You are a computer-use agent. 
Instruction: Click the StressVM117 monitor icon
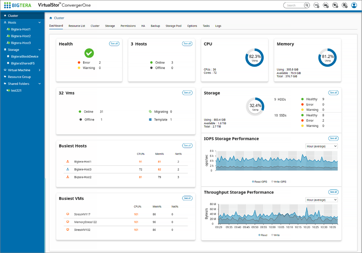click(68, 214)
